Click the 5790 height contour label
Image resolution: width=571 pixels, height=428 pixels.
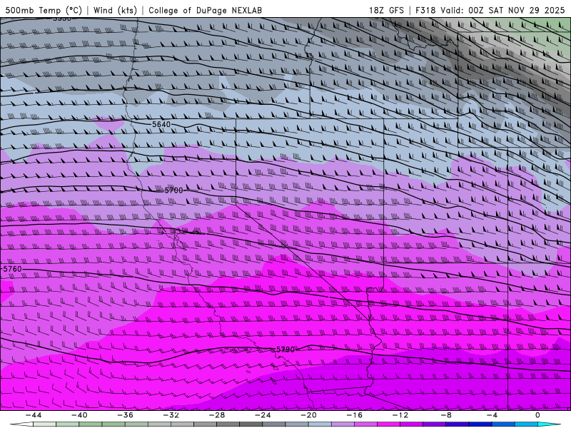pyautogui.click(x=285, y=350)
